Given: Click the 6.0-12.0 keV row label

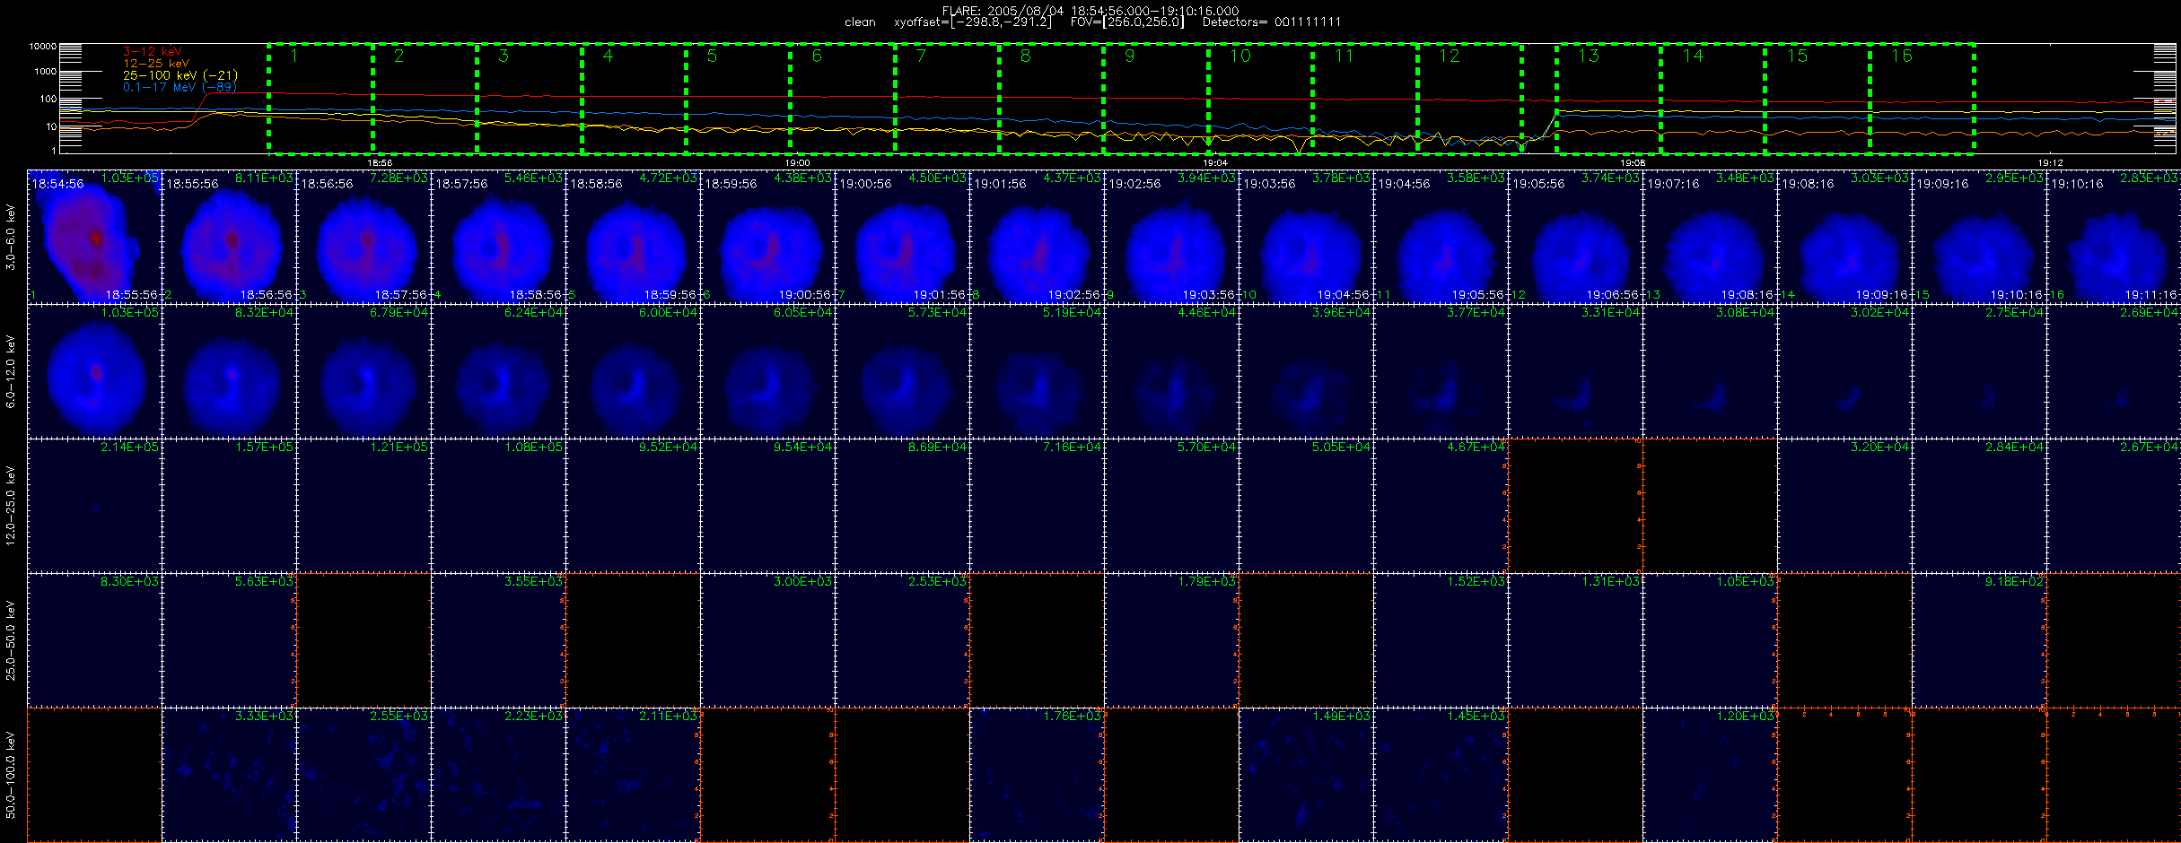Looking at the screenshot, I should (x=11, y=371).
